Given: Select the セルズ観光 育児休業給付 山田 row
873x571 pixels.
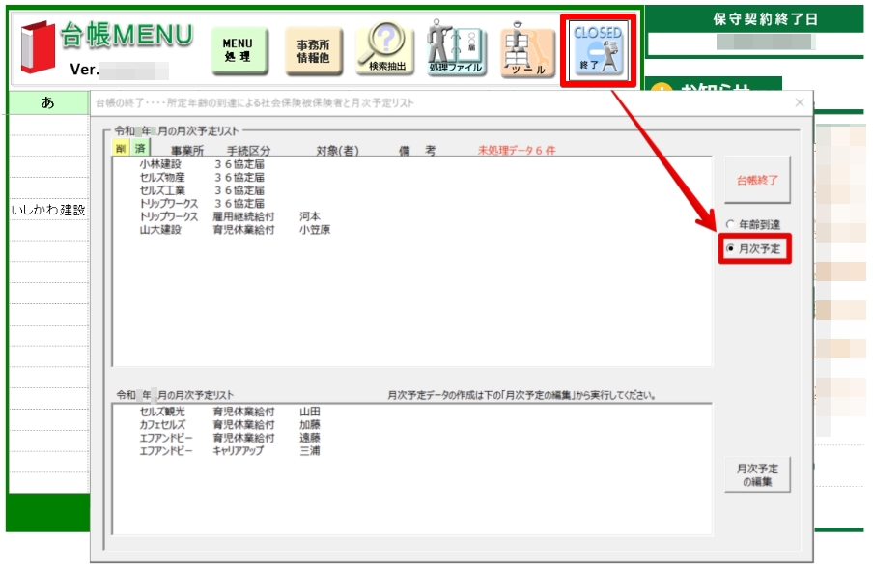Looking at the screenshot, I should [x=412, y=412].
